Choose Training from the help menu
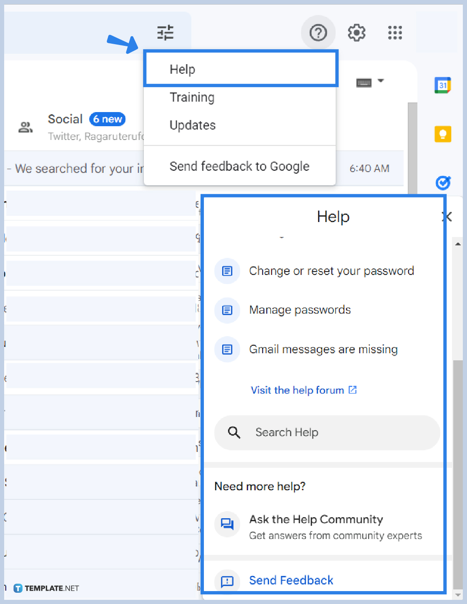Image resolution: width=467 pixels, height=604 pixels. [192, 97]
